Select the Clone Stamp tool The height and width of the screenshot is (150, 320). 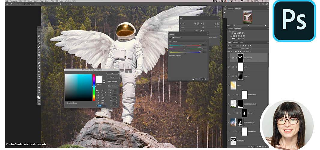tap(39, 60)
